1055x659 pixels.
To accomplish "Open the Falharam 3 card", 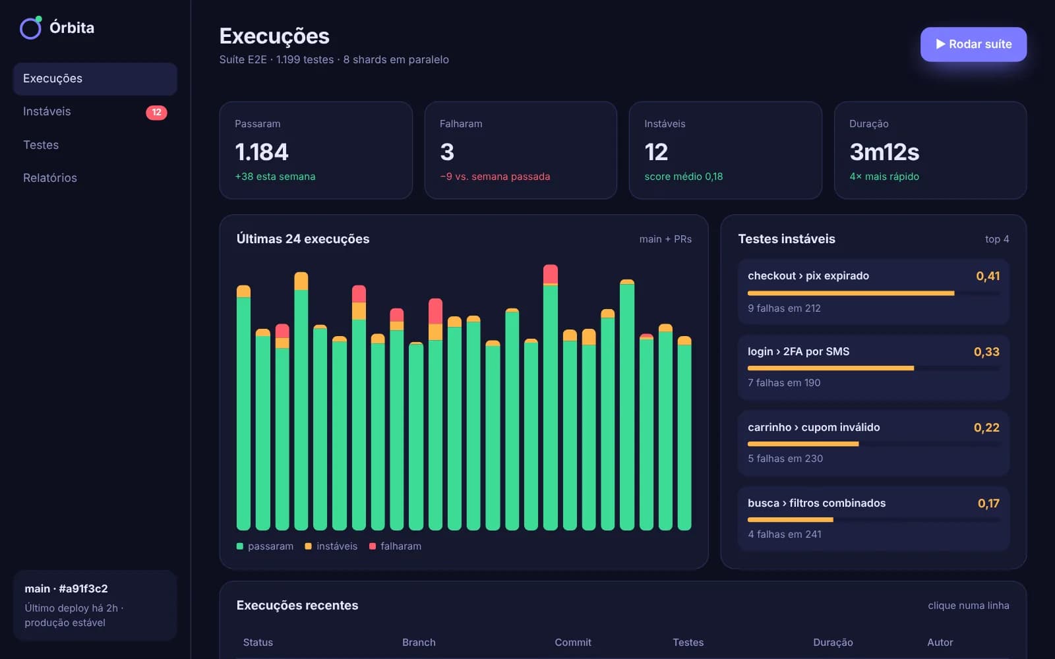I will pyautogui.click(x=520, y=150).
